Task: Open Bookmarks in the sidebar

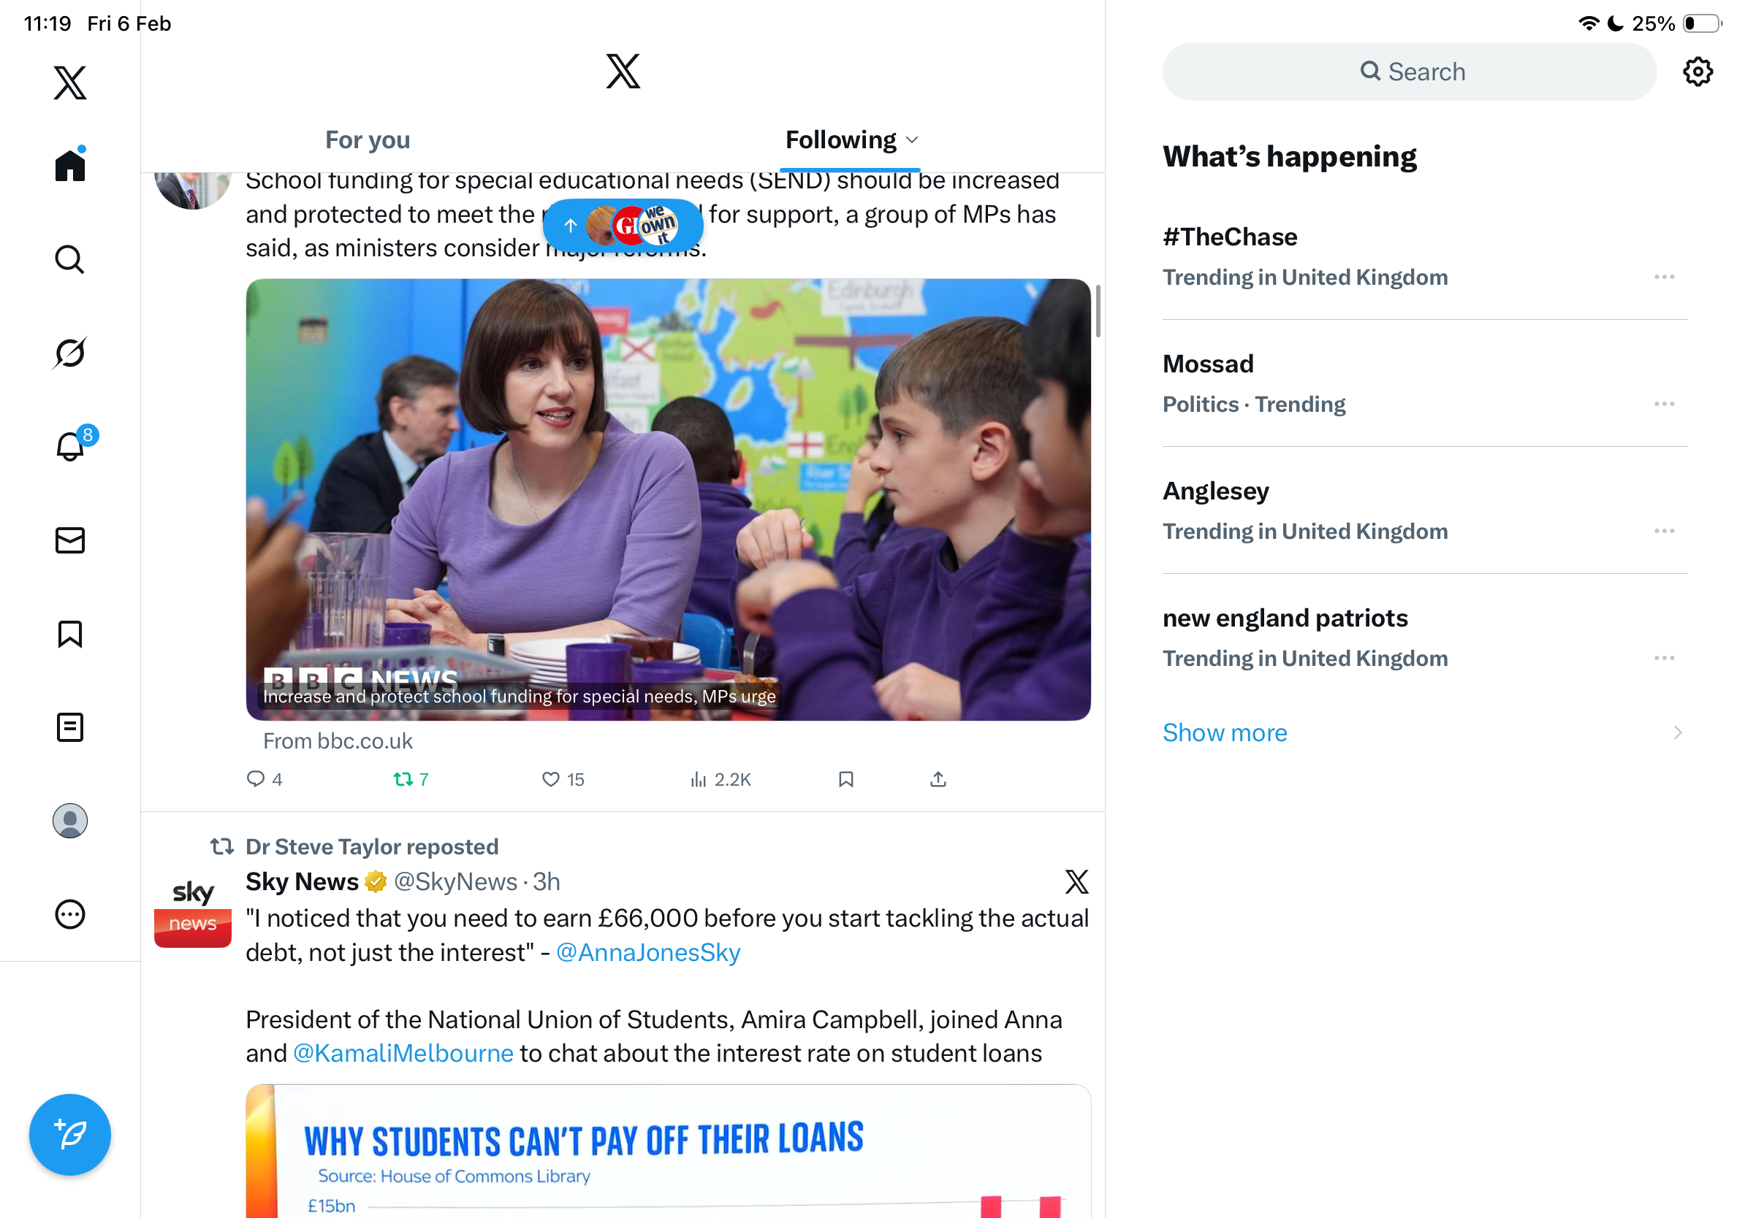Action: (x=70, y=633)
